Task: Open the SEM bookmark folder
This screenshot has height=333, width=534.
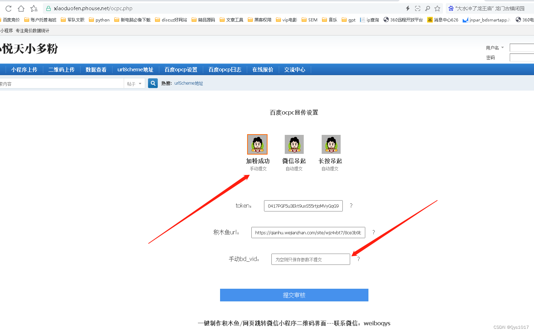Action: click(309, 20)
